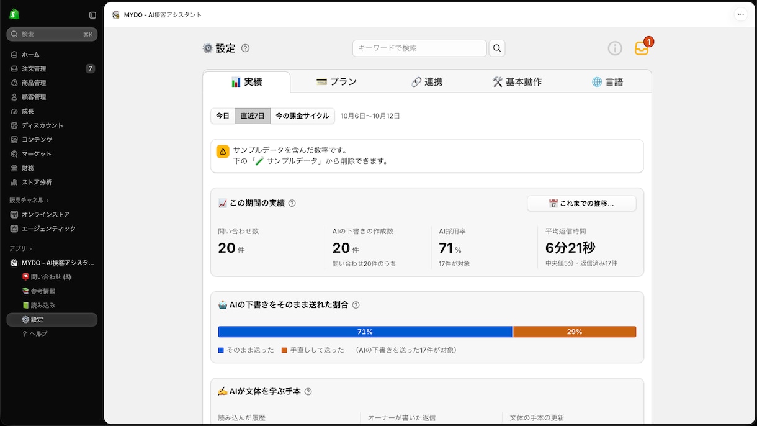Screen dimensions: 757x426
Task: Click the 問い合わせ20件のうち note
Action: click(x=364, y=263)
